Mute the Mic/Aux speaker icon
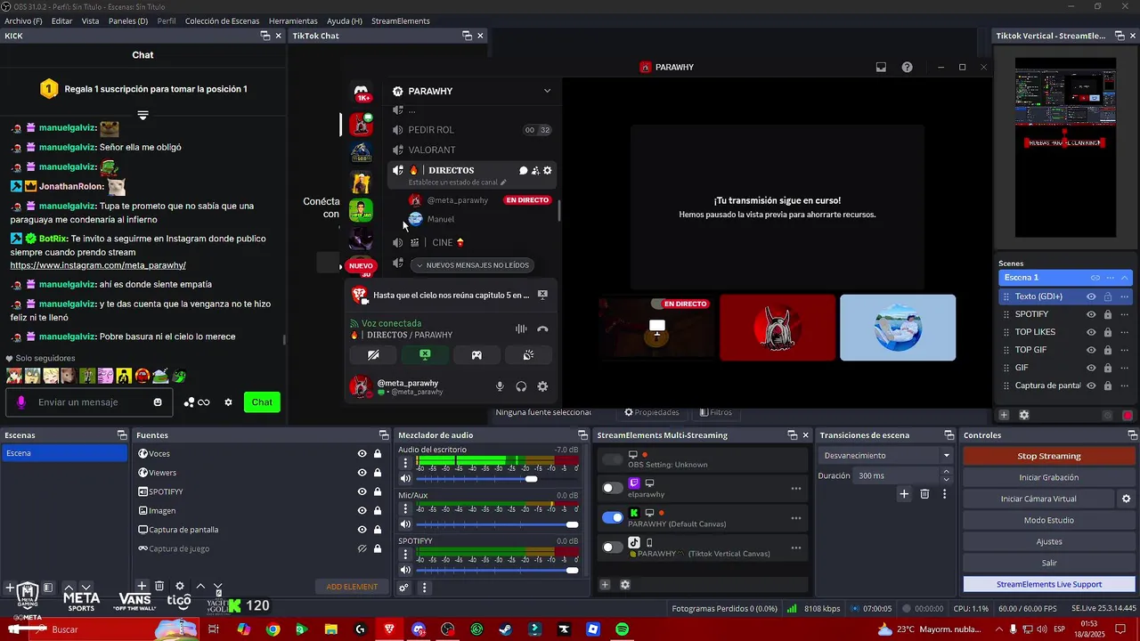This screenshot has width=1140, height=641. coord(405,524)
